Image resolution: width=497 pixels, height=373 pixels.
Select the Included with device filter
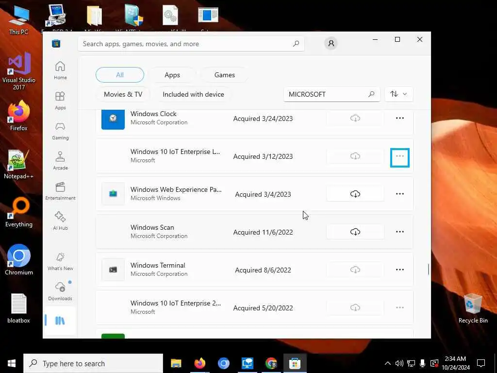pos(193,94)
